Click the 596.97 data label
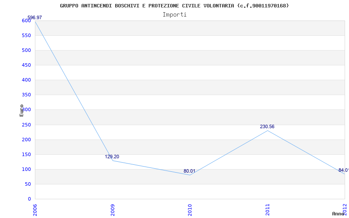The width and height of the screenshot is (349, 218). click(x=34, y=17)
